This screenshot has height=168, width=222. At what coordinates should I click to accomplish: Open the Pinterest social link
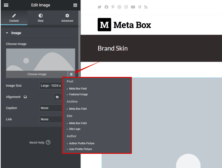pyautogui.click(x=113, y=7)
